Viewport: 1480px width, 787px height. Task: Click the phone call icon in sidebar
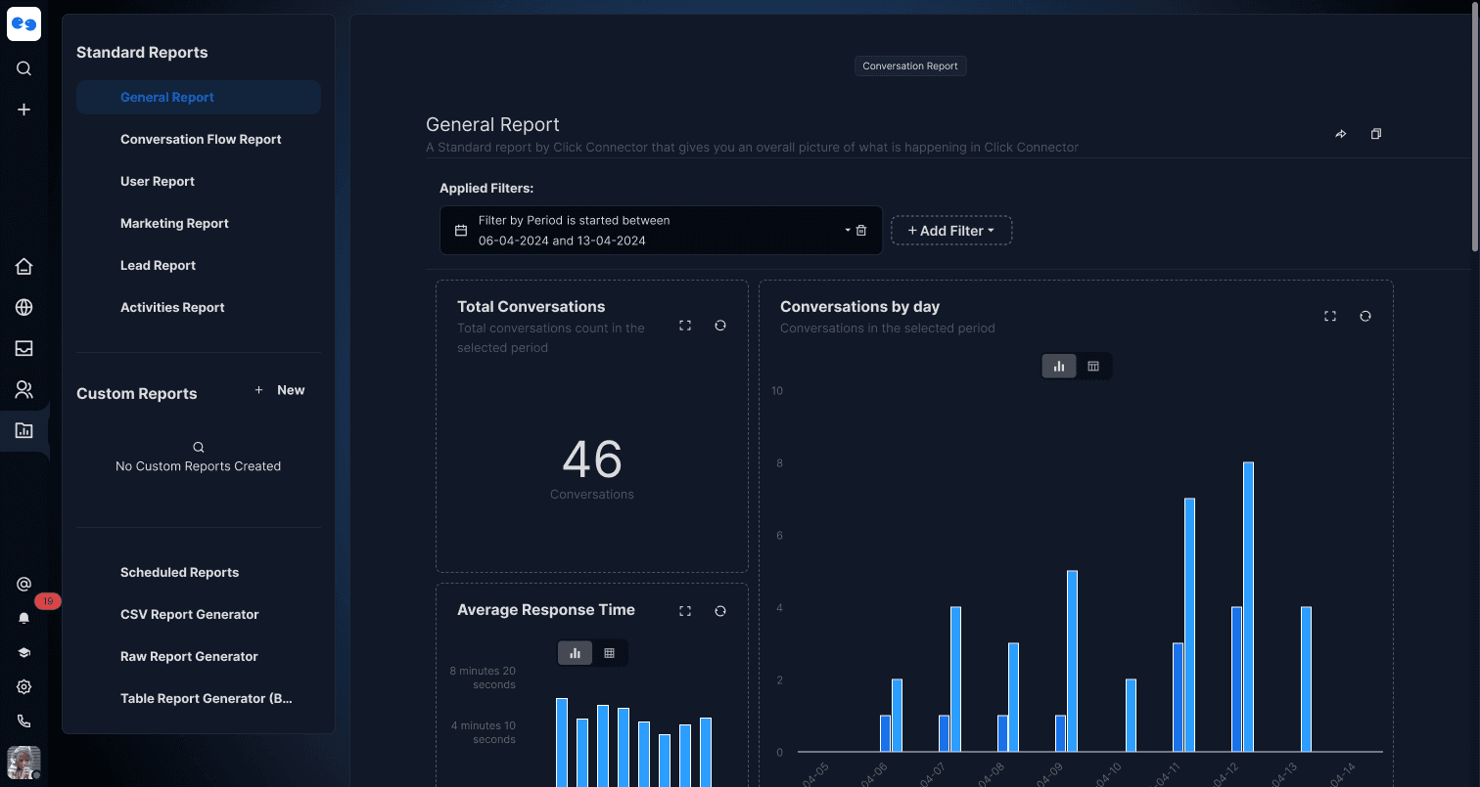pyautogui.click(x=24, y=721)
